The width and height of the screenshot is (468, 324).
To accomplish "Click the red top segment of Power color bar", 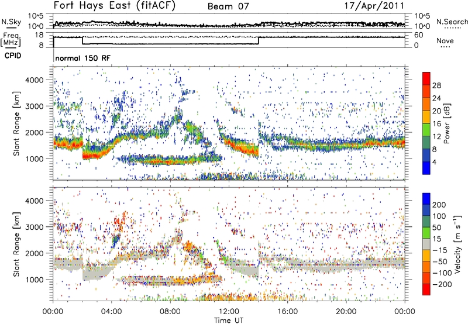I will pos(426,78).
